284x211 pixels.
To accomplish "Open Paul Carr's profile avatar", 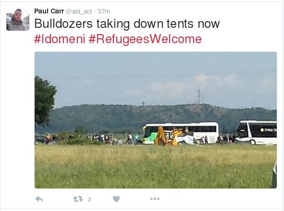I will click(x=18, y=19).
